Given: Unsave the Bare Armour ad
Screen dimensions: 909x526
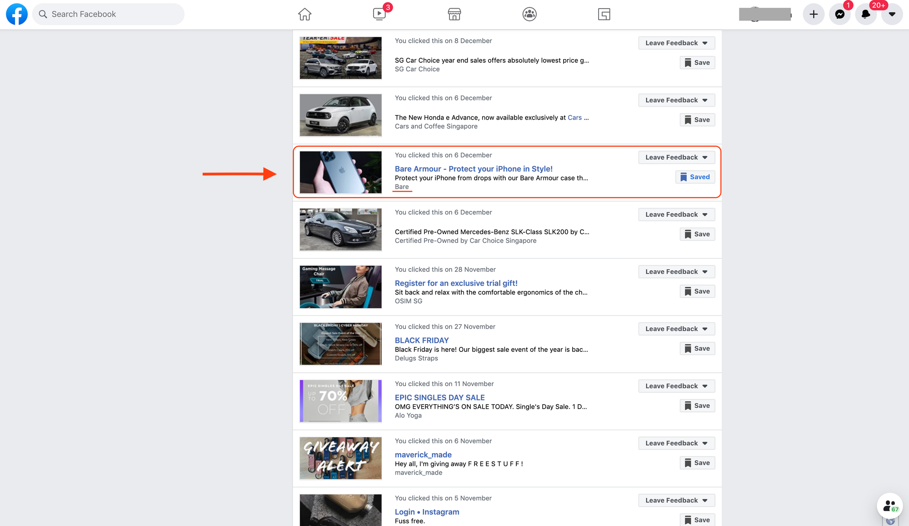Looking at the screenshot, I should tap(695, 177).
